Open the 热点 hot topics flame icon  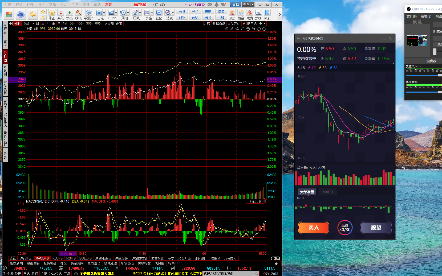pyautogui.click(x=232, y=13)
